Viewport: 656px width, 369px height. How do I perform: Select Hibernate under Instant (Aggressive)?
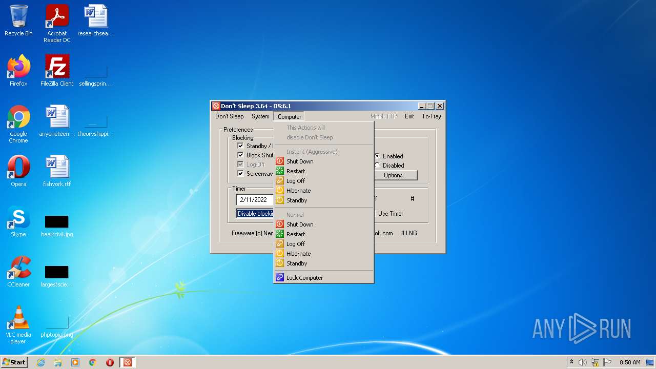pyautogui.click(x=323, y=191)
